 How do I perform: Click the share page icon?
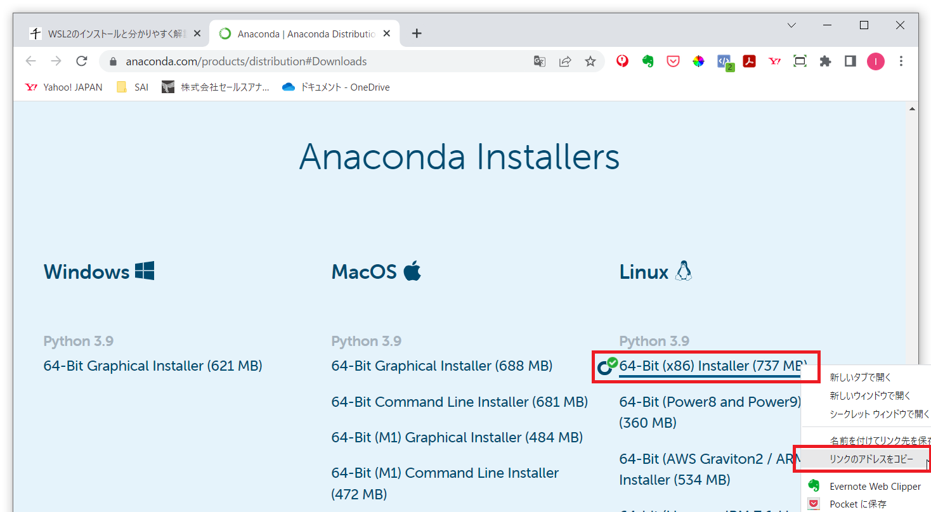tap(564, 61)
